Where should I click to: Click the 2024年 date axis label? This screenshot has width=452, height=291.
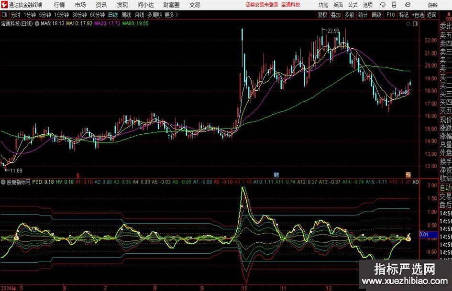[x=8, y=288]
